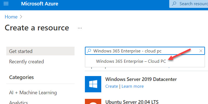Click the Windows Server blue logo icon
The width and height of the screenshot is (208, 104).
click(93, 84)
